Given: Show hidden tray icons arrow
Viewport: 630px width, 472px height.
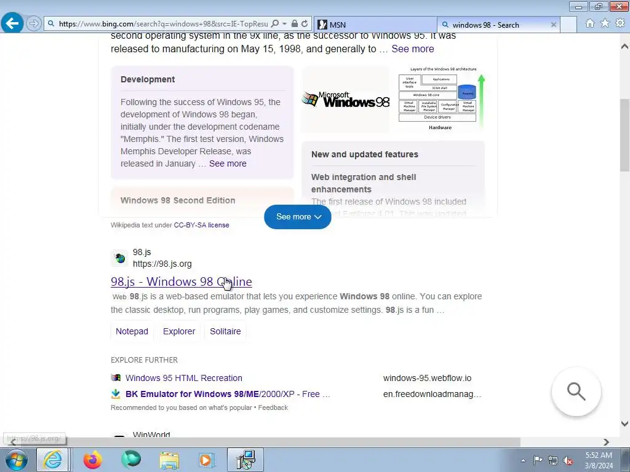Looking at the screenshot, I should coord(523,461).
